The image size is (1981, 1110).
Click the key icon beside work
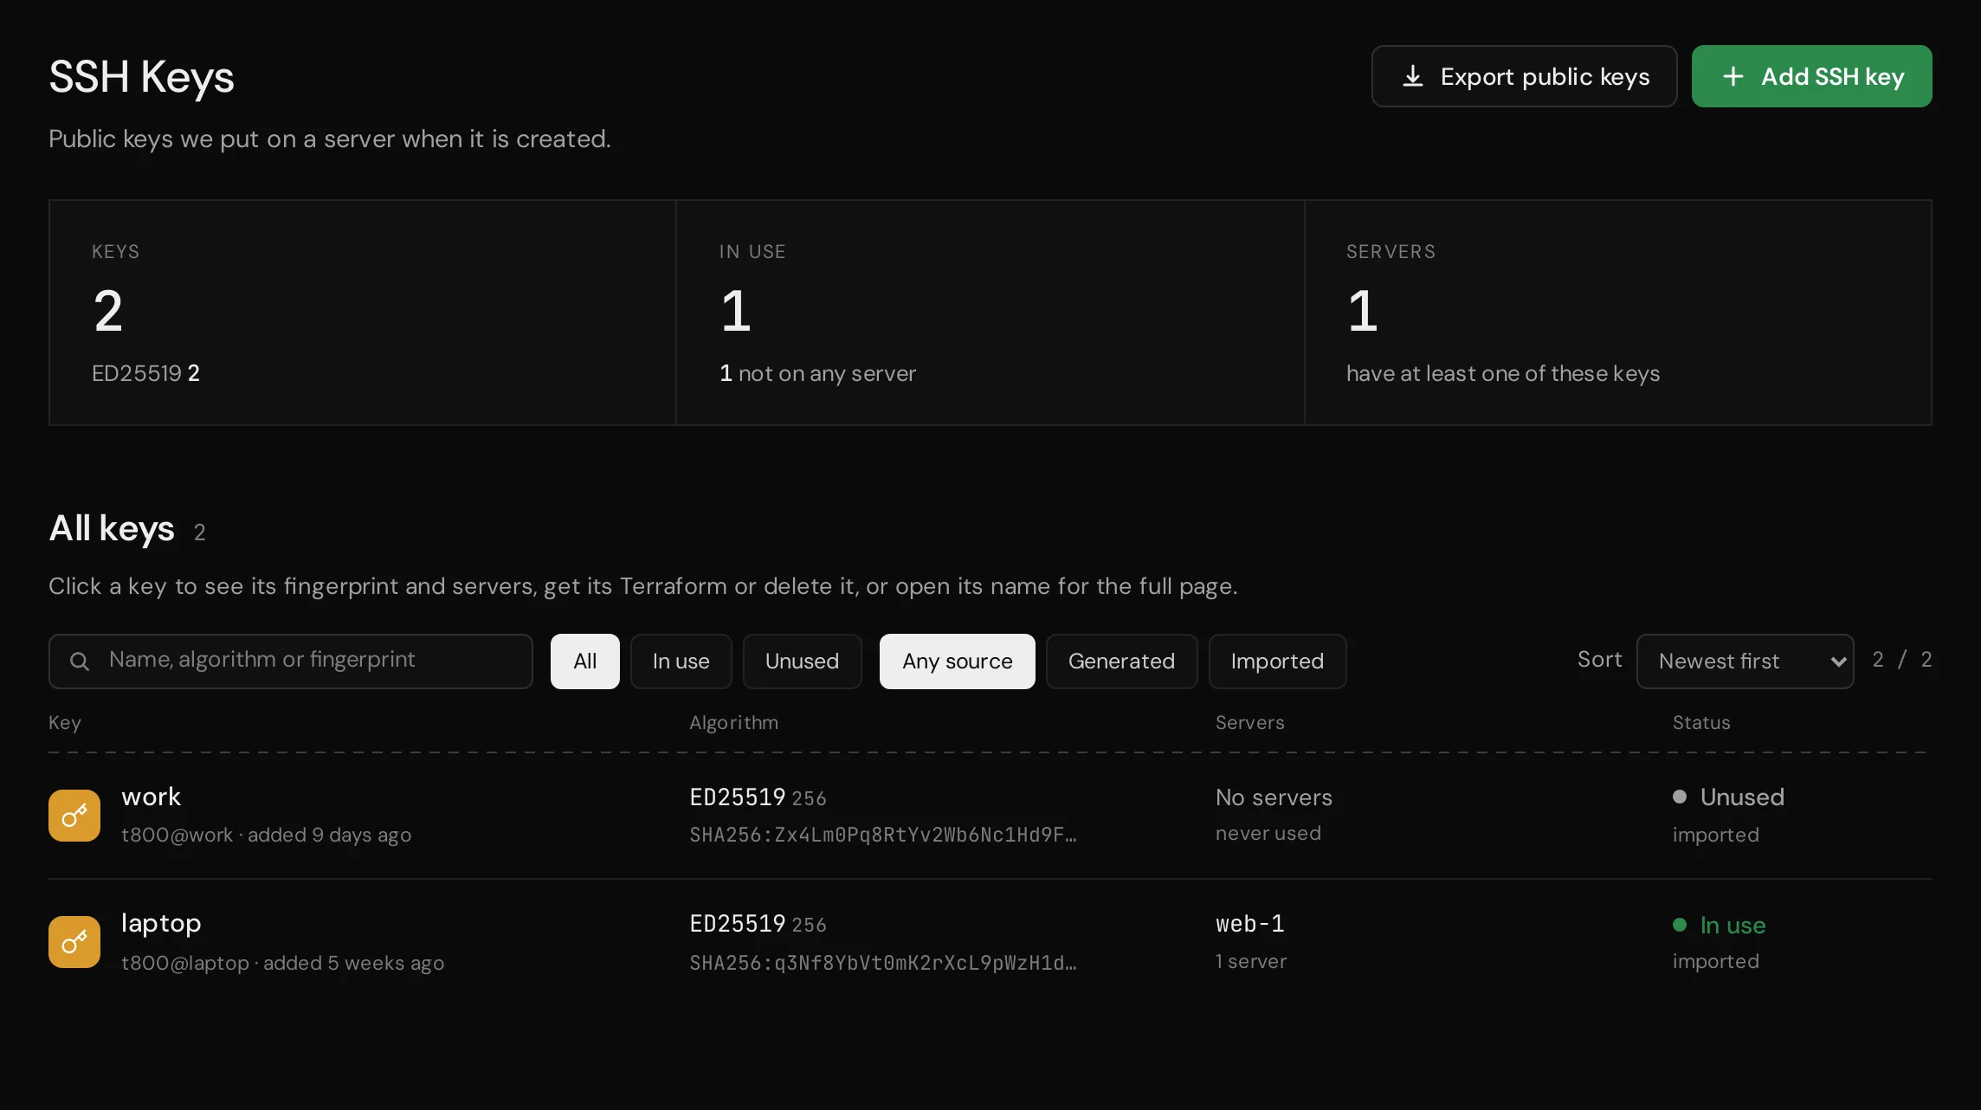pyautogui.click(x=74, y=815)
